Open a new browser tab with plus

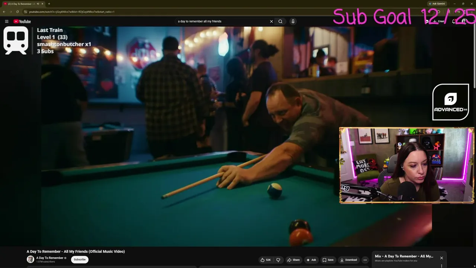49,4
